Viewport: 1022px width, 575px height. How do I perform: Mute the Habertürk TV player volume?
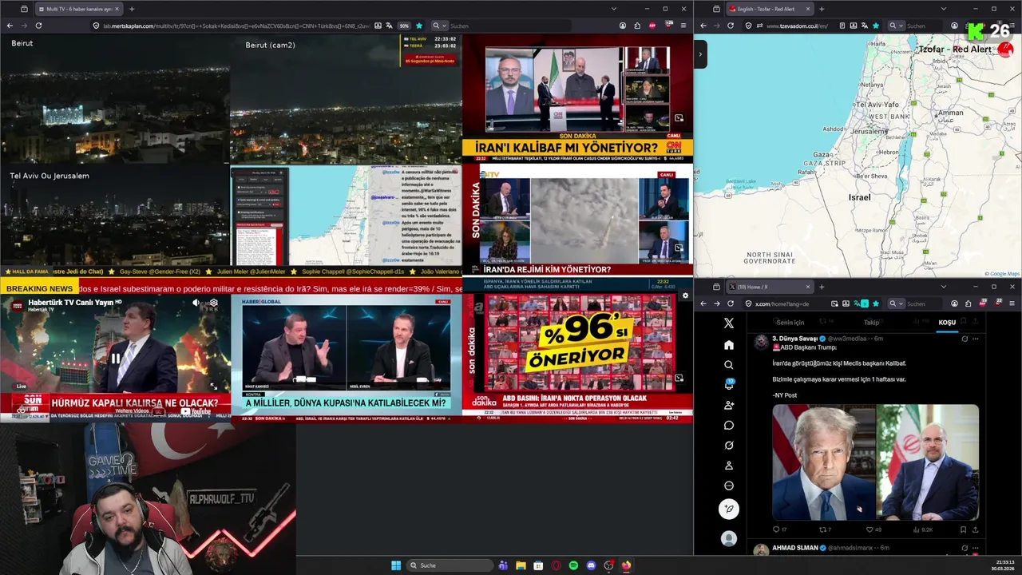pyautogui.click(x=196, y=303)
